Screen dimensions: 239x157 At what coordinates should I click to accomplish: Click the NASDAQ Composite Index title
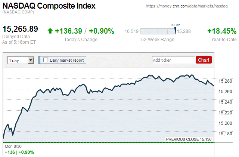[49, 6]
